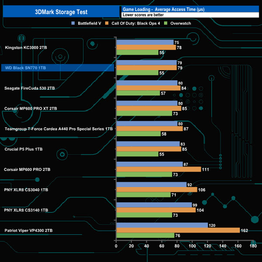Click PNY CS3040 blue bar valued 92
The image size is (262, 262).
click(152, 185)
